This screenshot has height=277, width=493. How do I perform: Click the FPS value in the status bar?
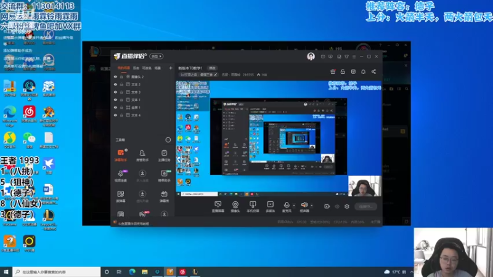301,222
